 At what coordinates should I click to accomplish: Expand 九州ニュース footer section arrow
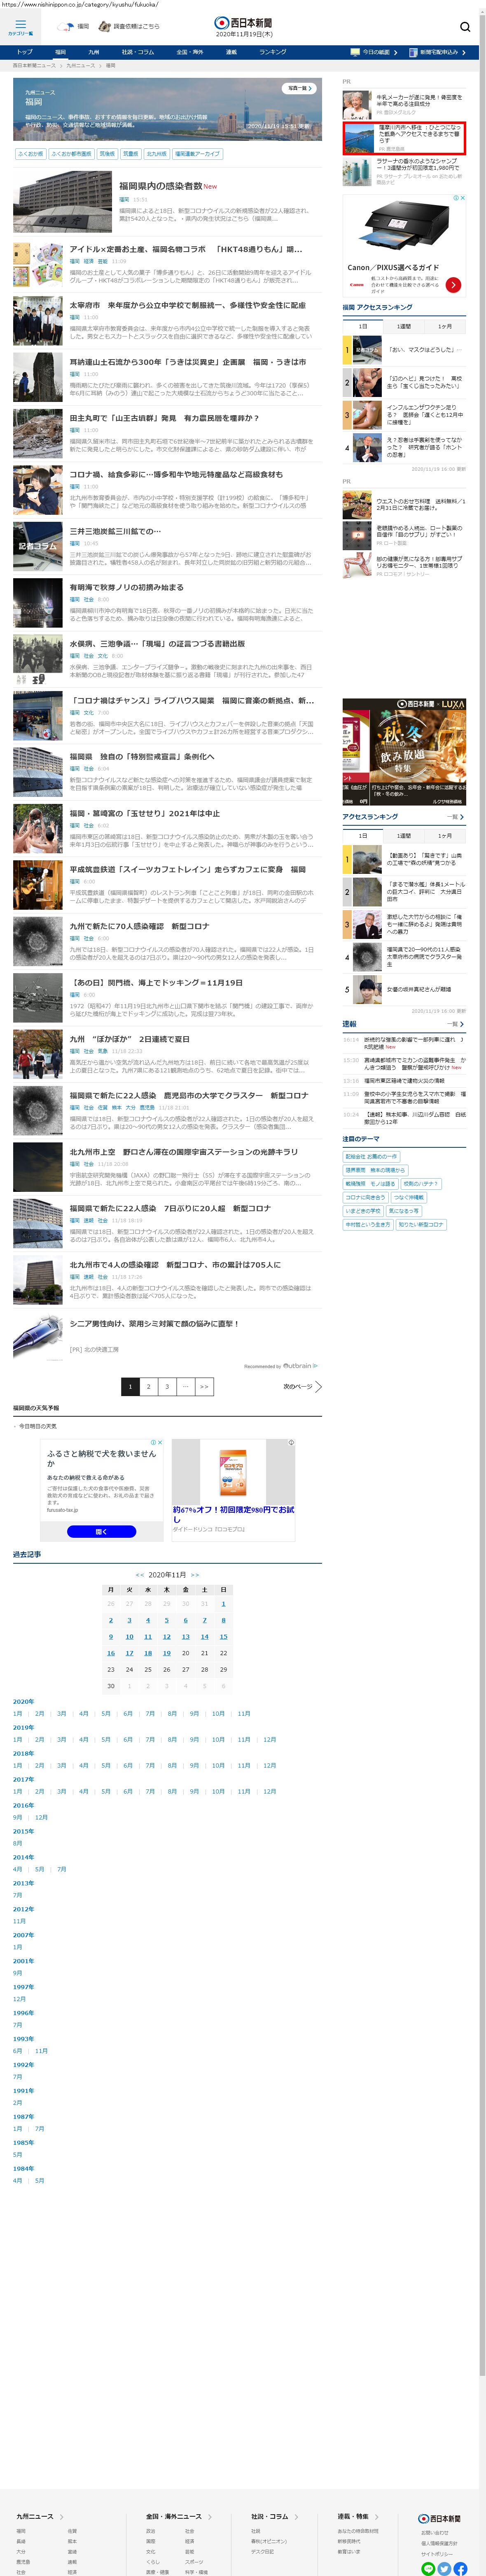[61, 2517]
